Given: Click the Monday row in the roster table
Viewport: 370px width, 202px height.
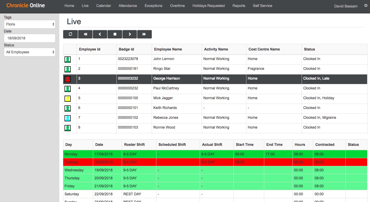Looking at the screenshot, I should pyautogui.click(x=215, y=154).
